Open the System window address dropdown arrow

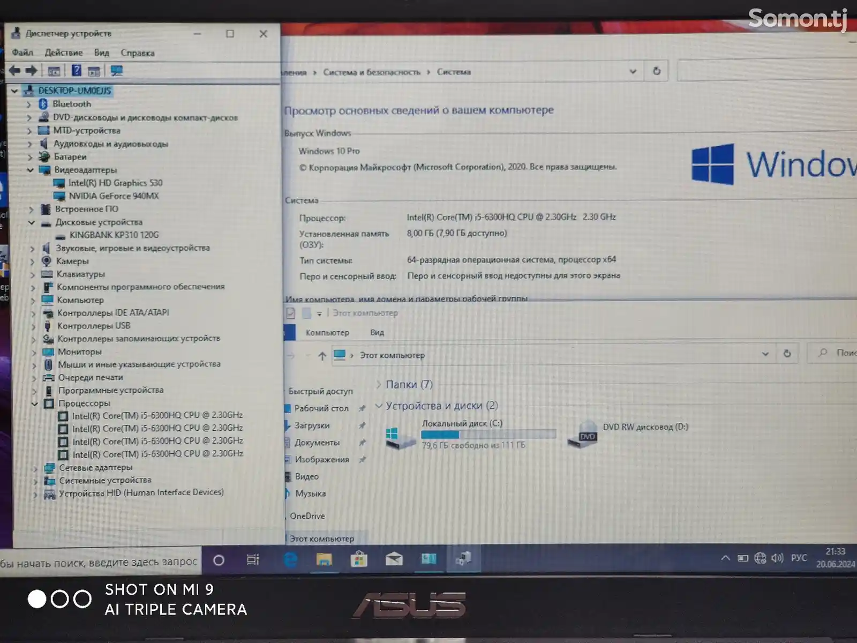tap(633, 71)
